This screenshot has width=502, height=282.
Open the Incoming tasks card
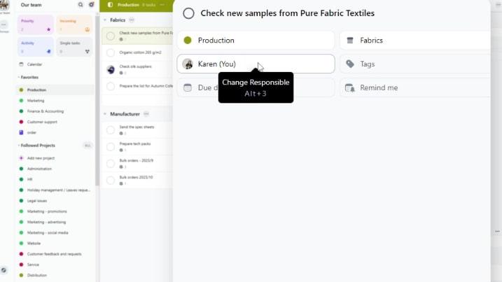tap(74, 25)
